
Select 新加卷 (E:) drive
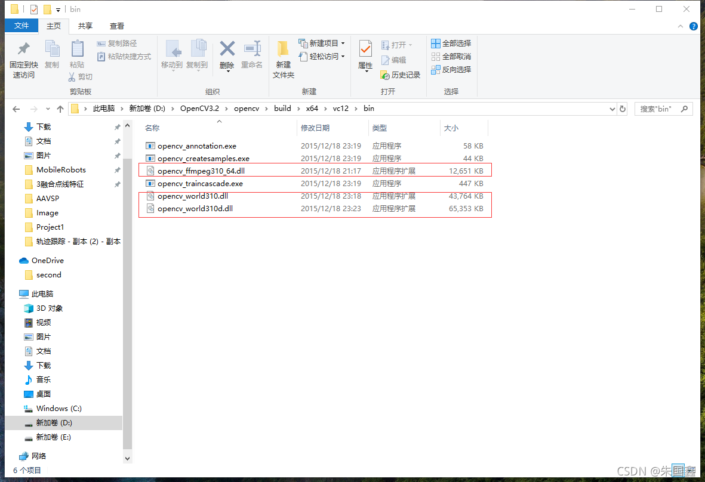click(54, 437)
